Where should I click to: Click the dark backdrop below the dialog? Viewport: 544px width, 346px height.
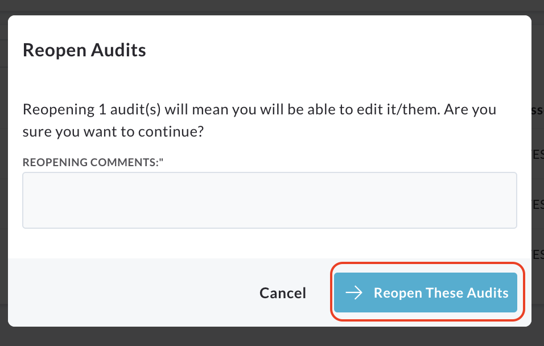click(x=272, y=337)
